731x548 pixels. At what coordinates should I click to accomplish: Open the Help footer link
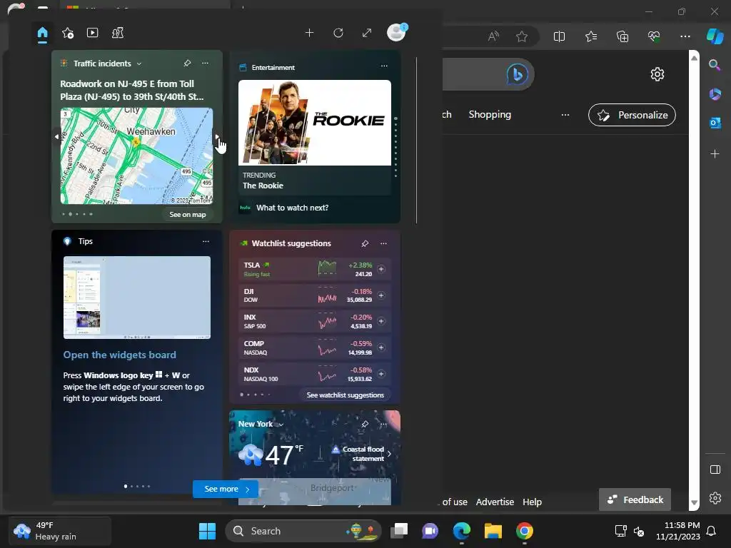(x=532, y=502)
